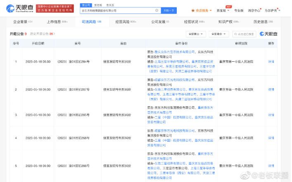The image size is (292, 182).
Task: Open 历史开庭公告 26 link
Action: (43, 34)
